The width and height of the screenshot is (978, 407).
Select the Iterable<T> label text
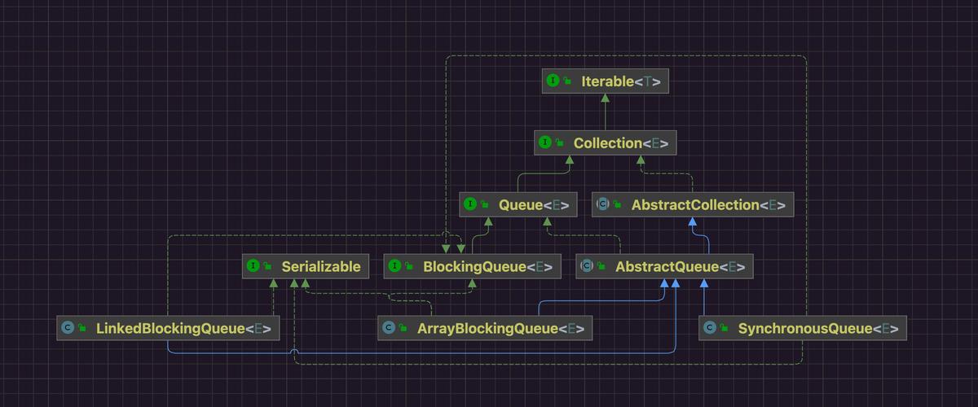tap(620, 81)
